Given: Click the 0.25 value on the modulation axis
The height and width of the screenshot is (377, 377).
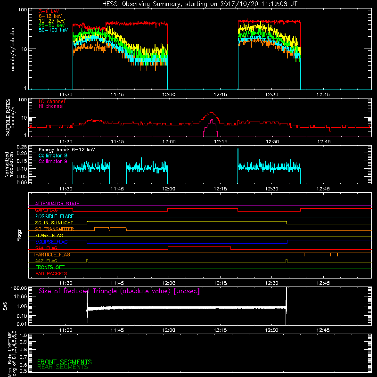Looking at the screenshot, I should click(x=22, y=147).
